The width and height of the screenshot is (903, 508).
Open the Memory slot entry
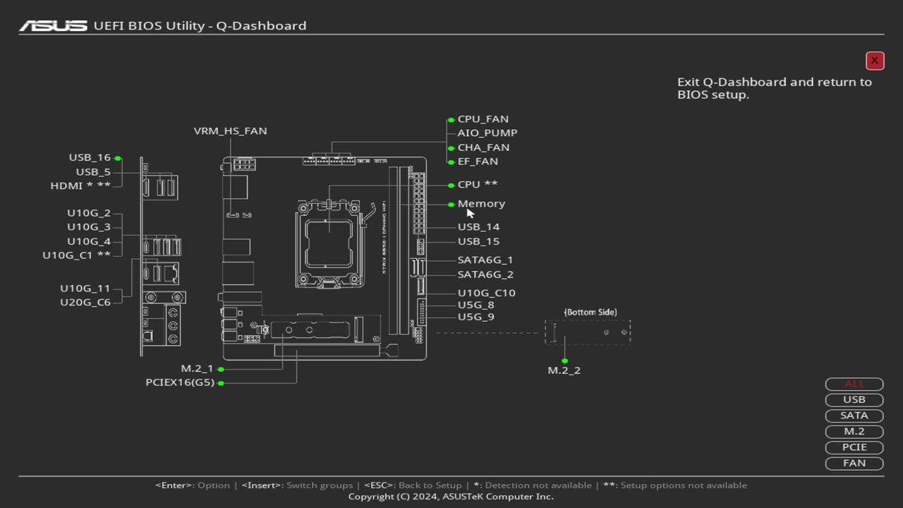[x=481, y=204]
